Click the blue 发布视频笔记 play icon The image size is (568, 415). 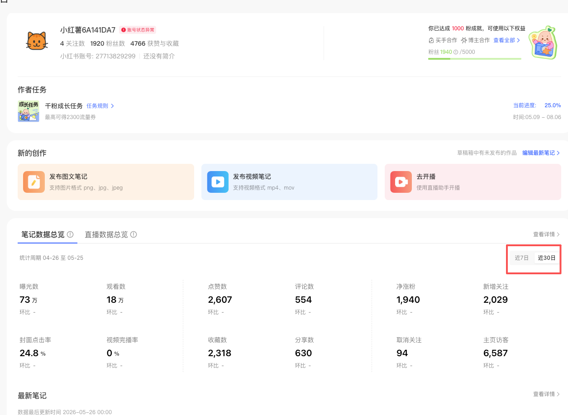(x=218, y=182)
